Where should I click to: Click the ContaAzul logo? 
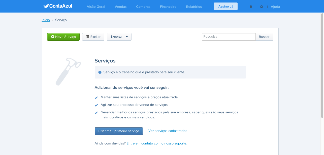pos(58,6)
